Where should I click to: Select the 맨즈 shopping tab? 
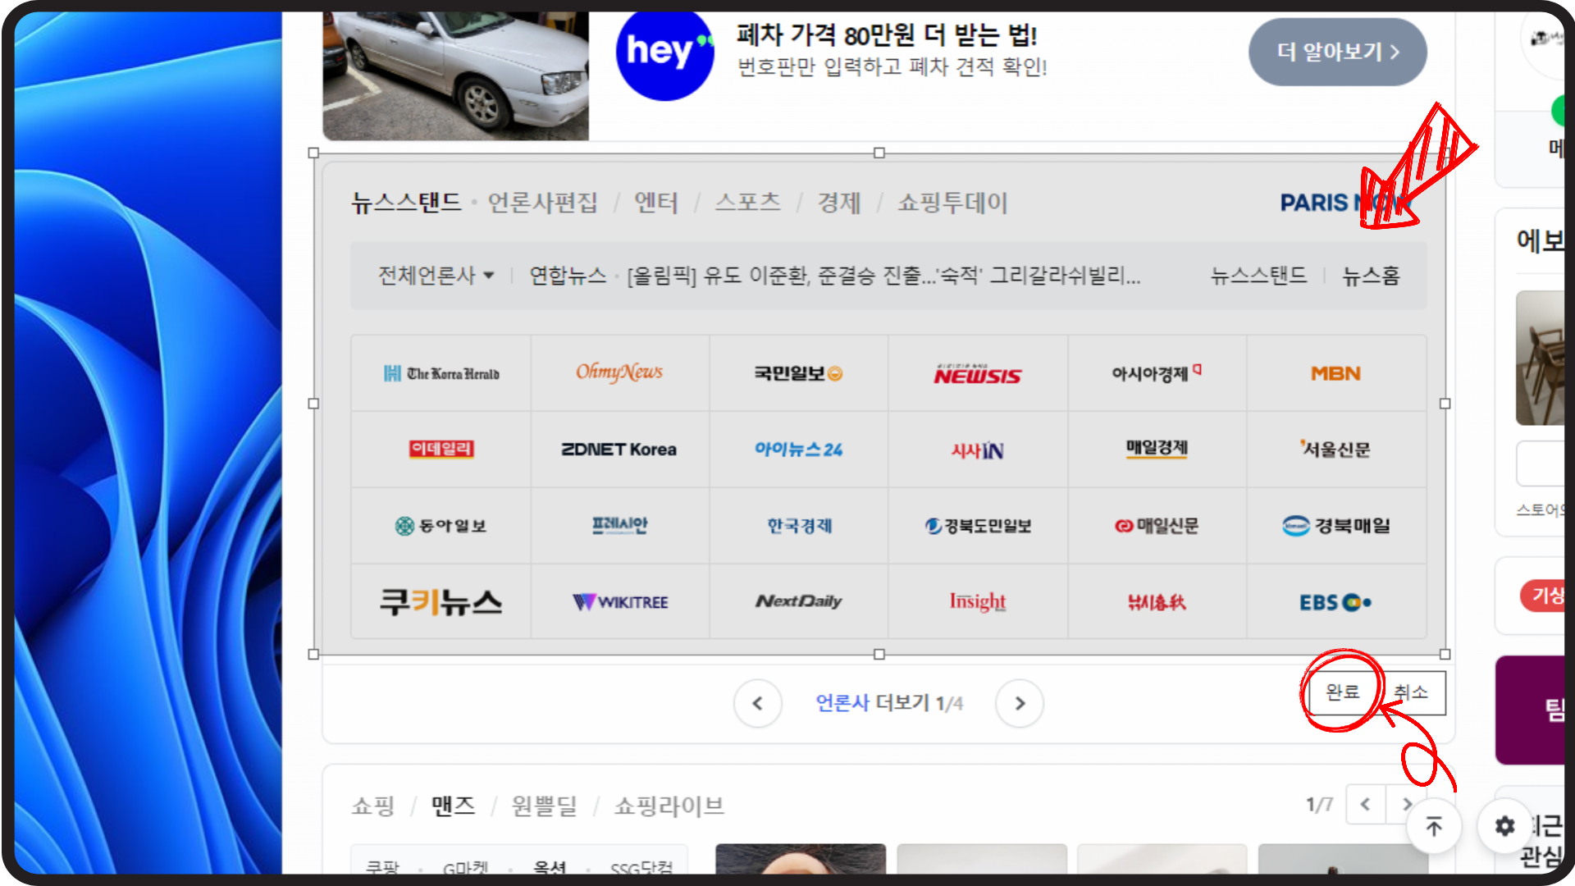tap(453, 806)
